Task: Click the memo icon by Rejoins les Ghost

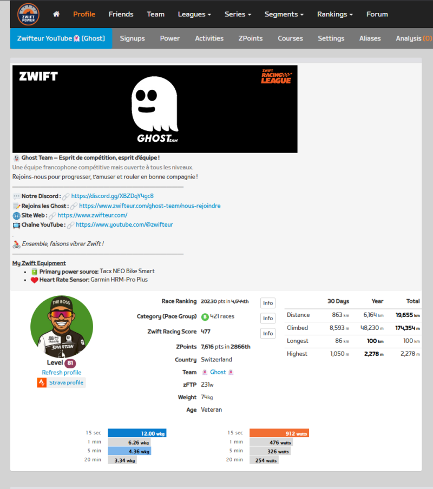Action: tap(16, 206)
